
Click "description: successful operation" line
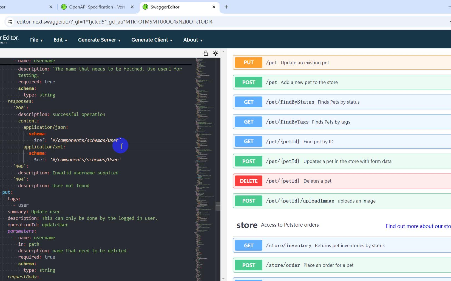click(x=62, y=114)
